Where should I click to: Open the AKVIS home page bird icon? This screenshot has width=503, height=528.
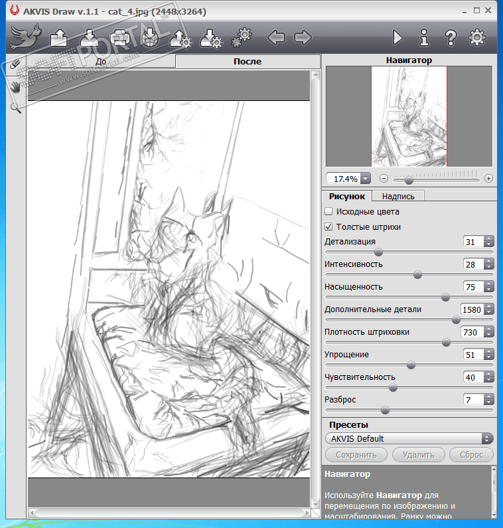26,36
